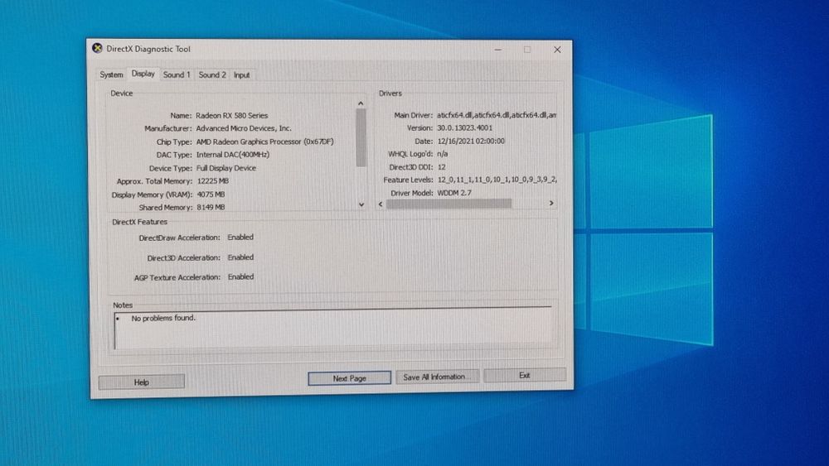Minimize the DirectX Diagnostic Tool window

tap(498, 50)
